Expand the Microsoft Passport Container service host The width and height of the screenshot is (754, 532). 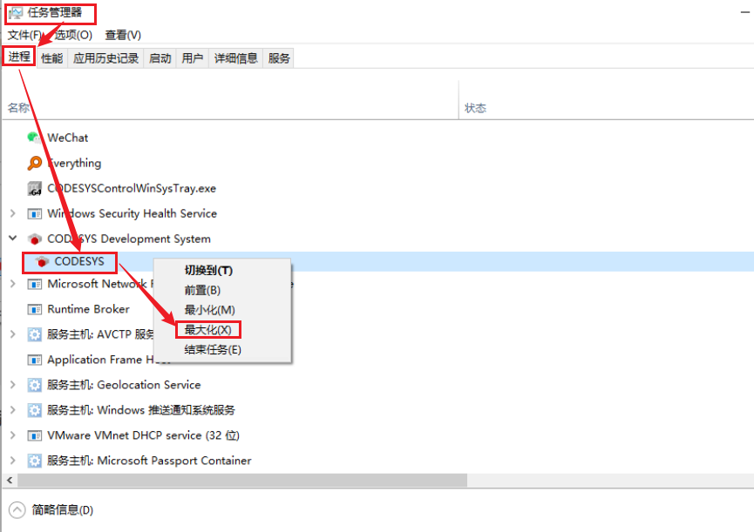[12, 461]
